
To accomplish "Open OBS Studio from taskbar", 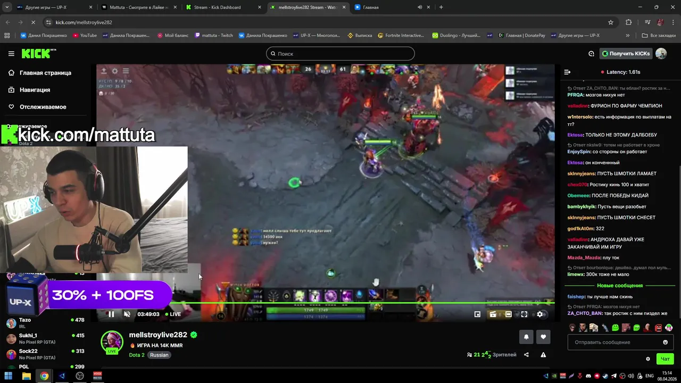I will [x=80, y=376].
